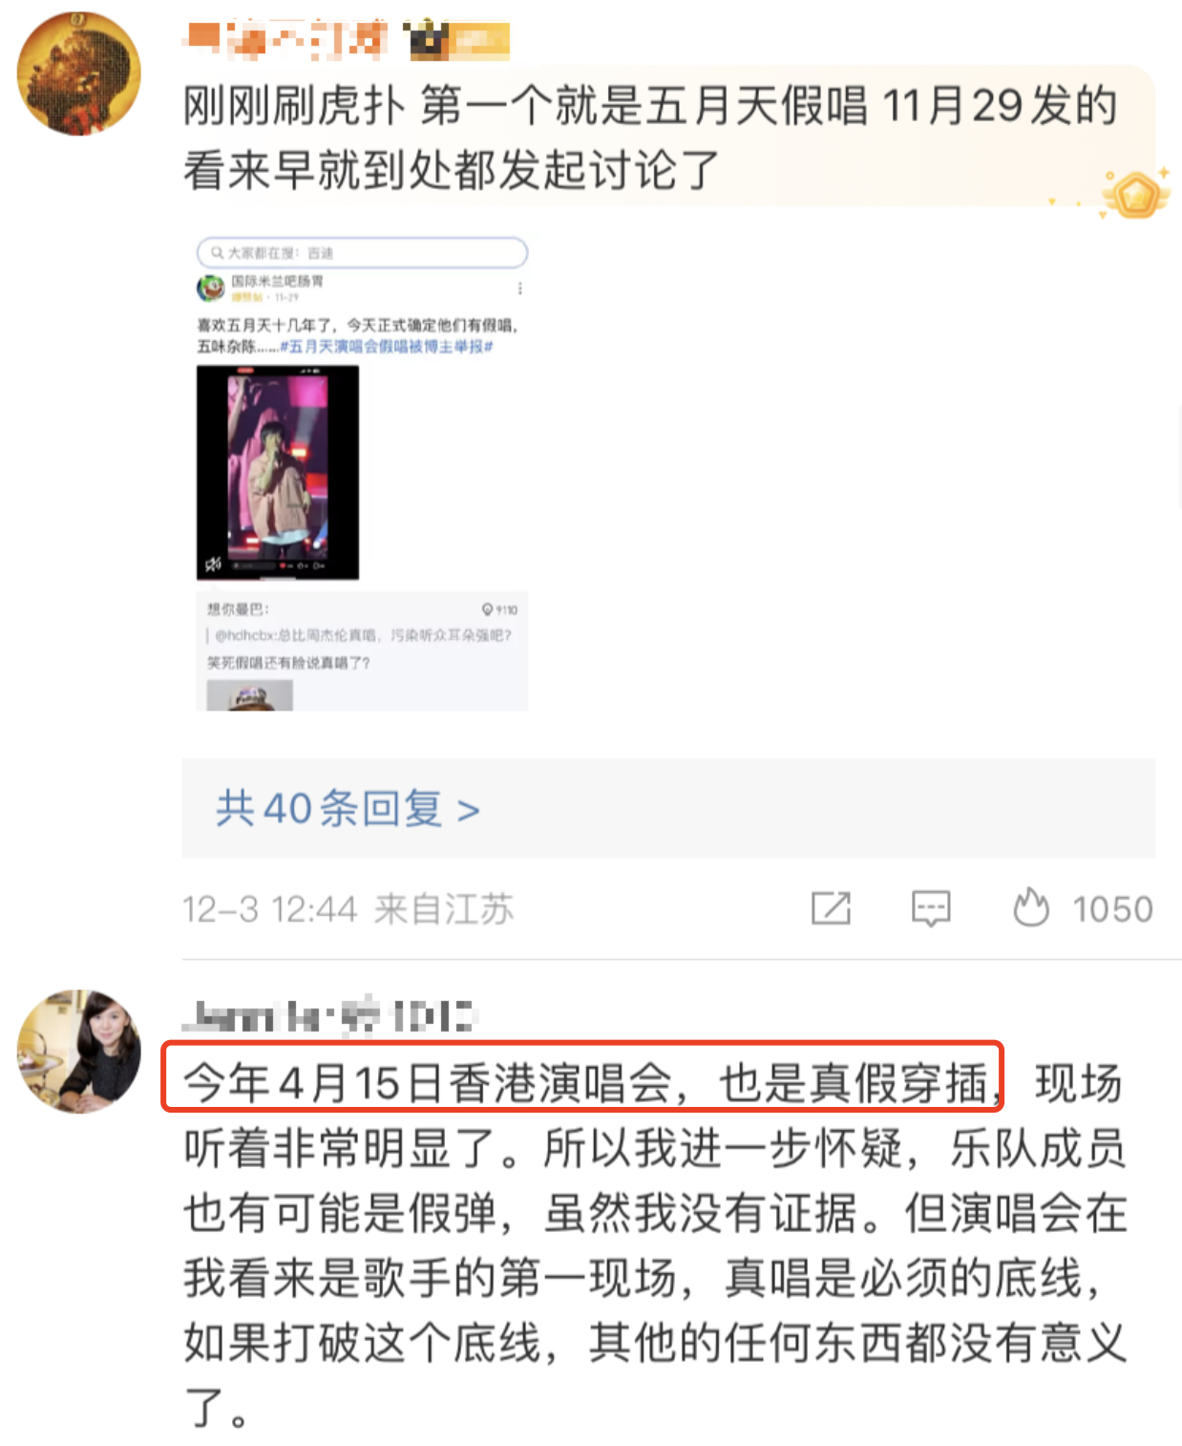
Task: Tap the green avatar of 国际米兰吧肠胃
Action: [210, 287]
